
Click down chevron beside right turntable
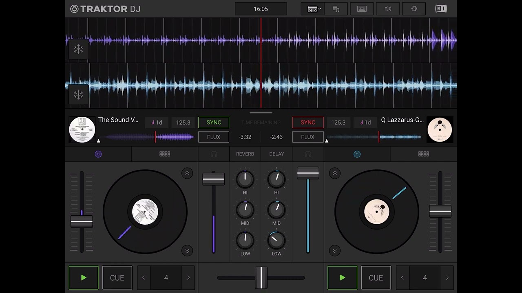[x=335, y=250]
